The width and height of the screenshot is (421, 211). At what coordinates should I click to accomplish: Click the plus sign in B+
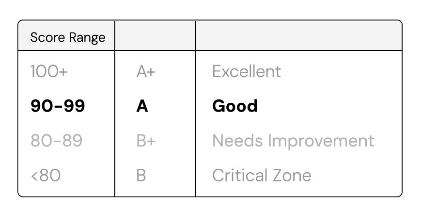tap(152, 141)
